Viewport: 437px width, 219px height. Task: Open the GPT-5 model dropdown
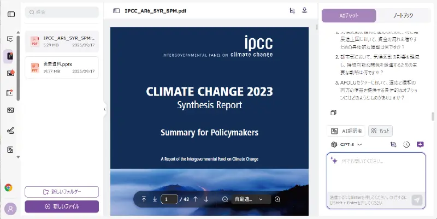click(346, 145)
